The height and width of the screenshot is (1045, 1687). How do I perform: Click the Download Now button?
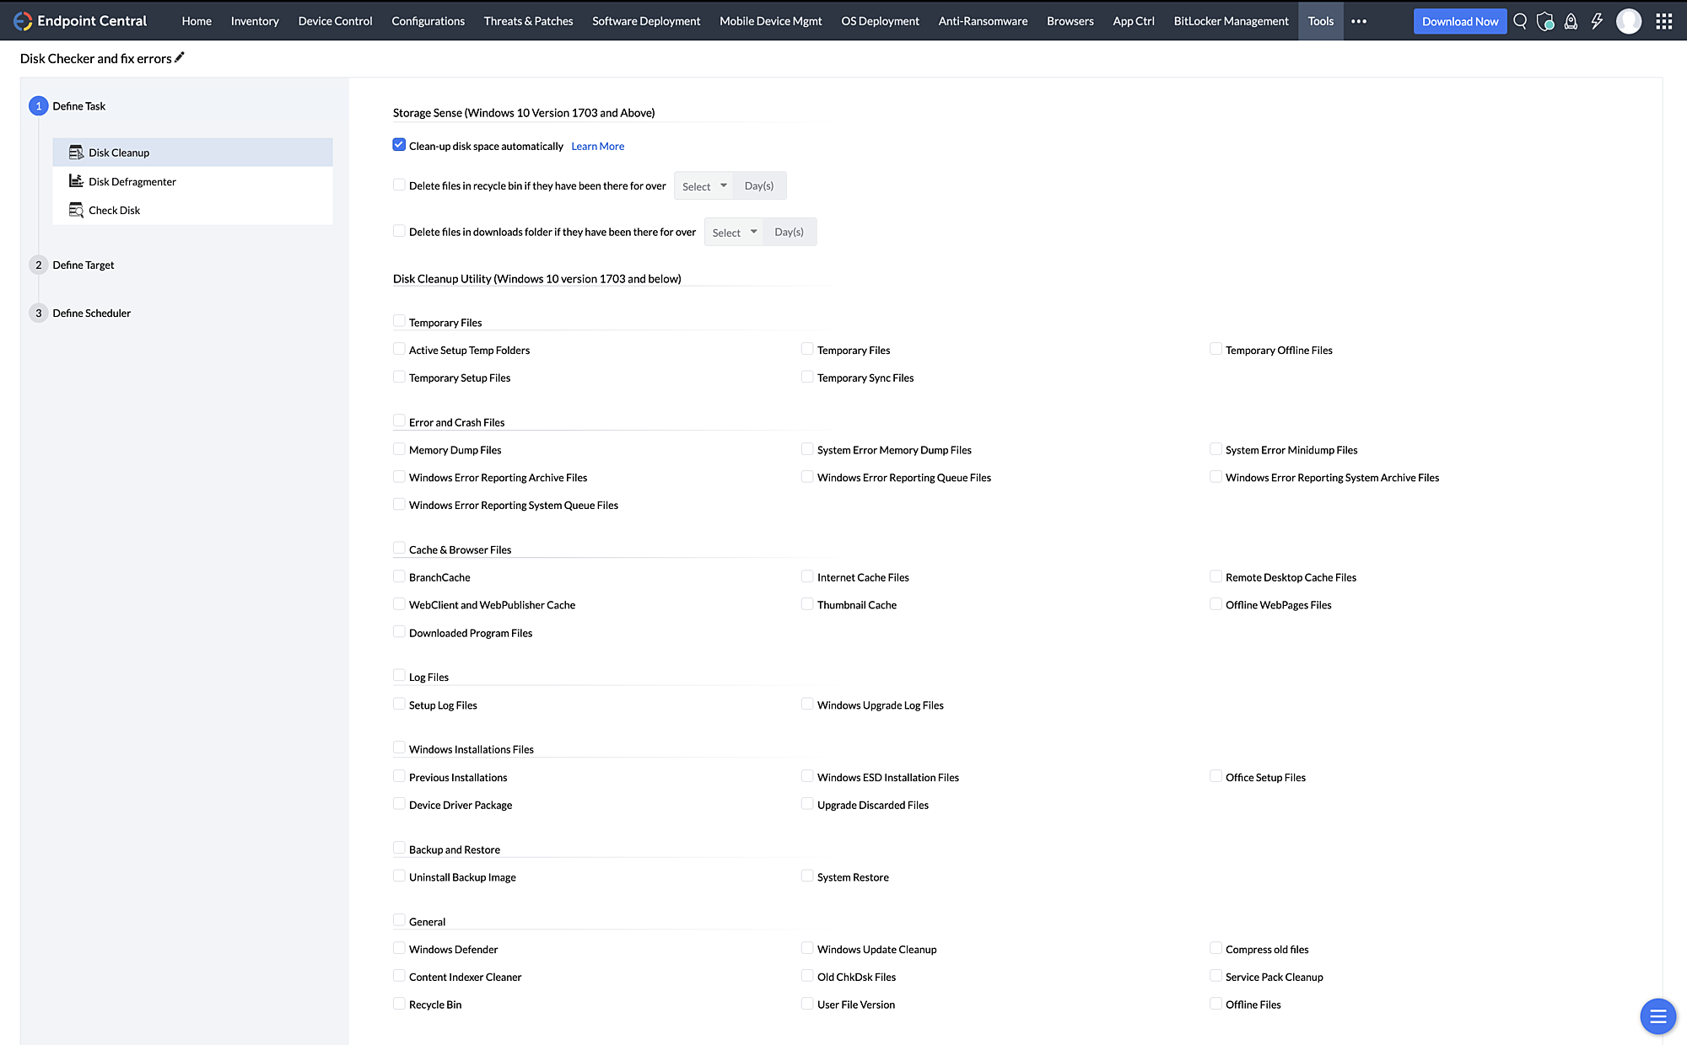(x=1459, y=21)
